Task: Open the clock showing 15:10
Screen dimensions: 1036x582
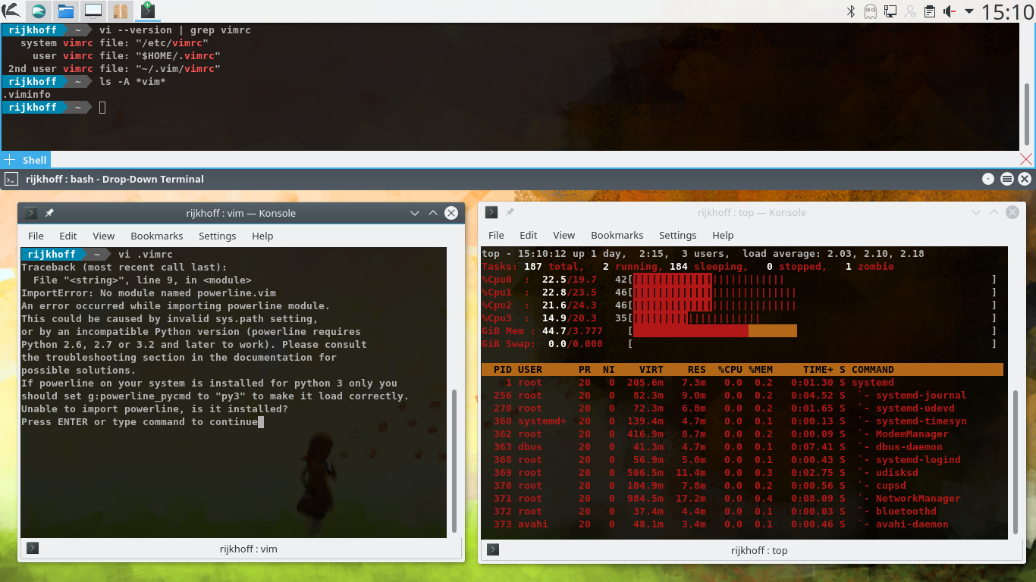Action: point(1008,11)
